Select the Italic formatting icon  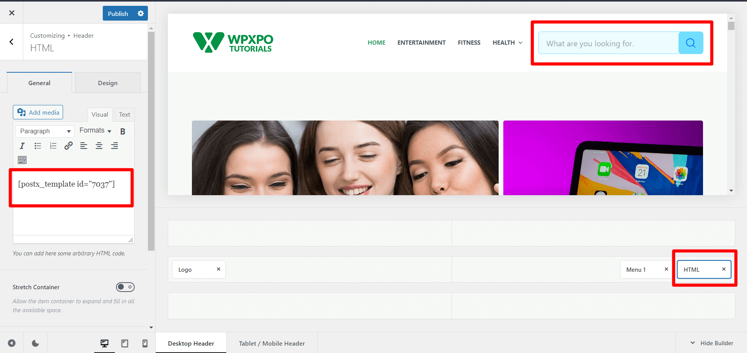point(22,146)
